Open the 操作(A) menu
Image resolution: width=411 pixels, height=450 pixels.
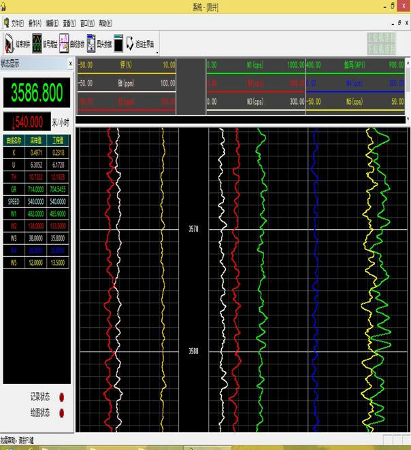(35, 22)
